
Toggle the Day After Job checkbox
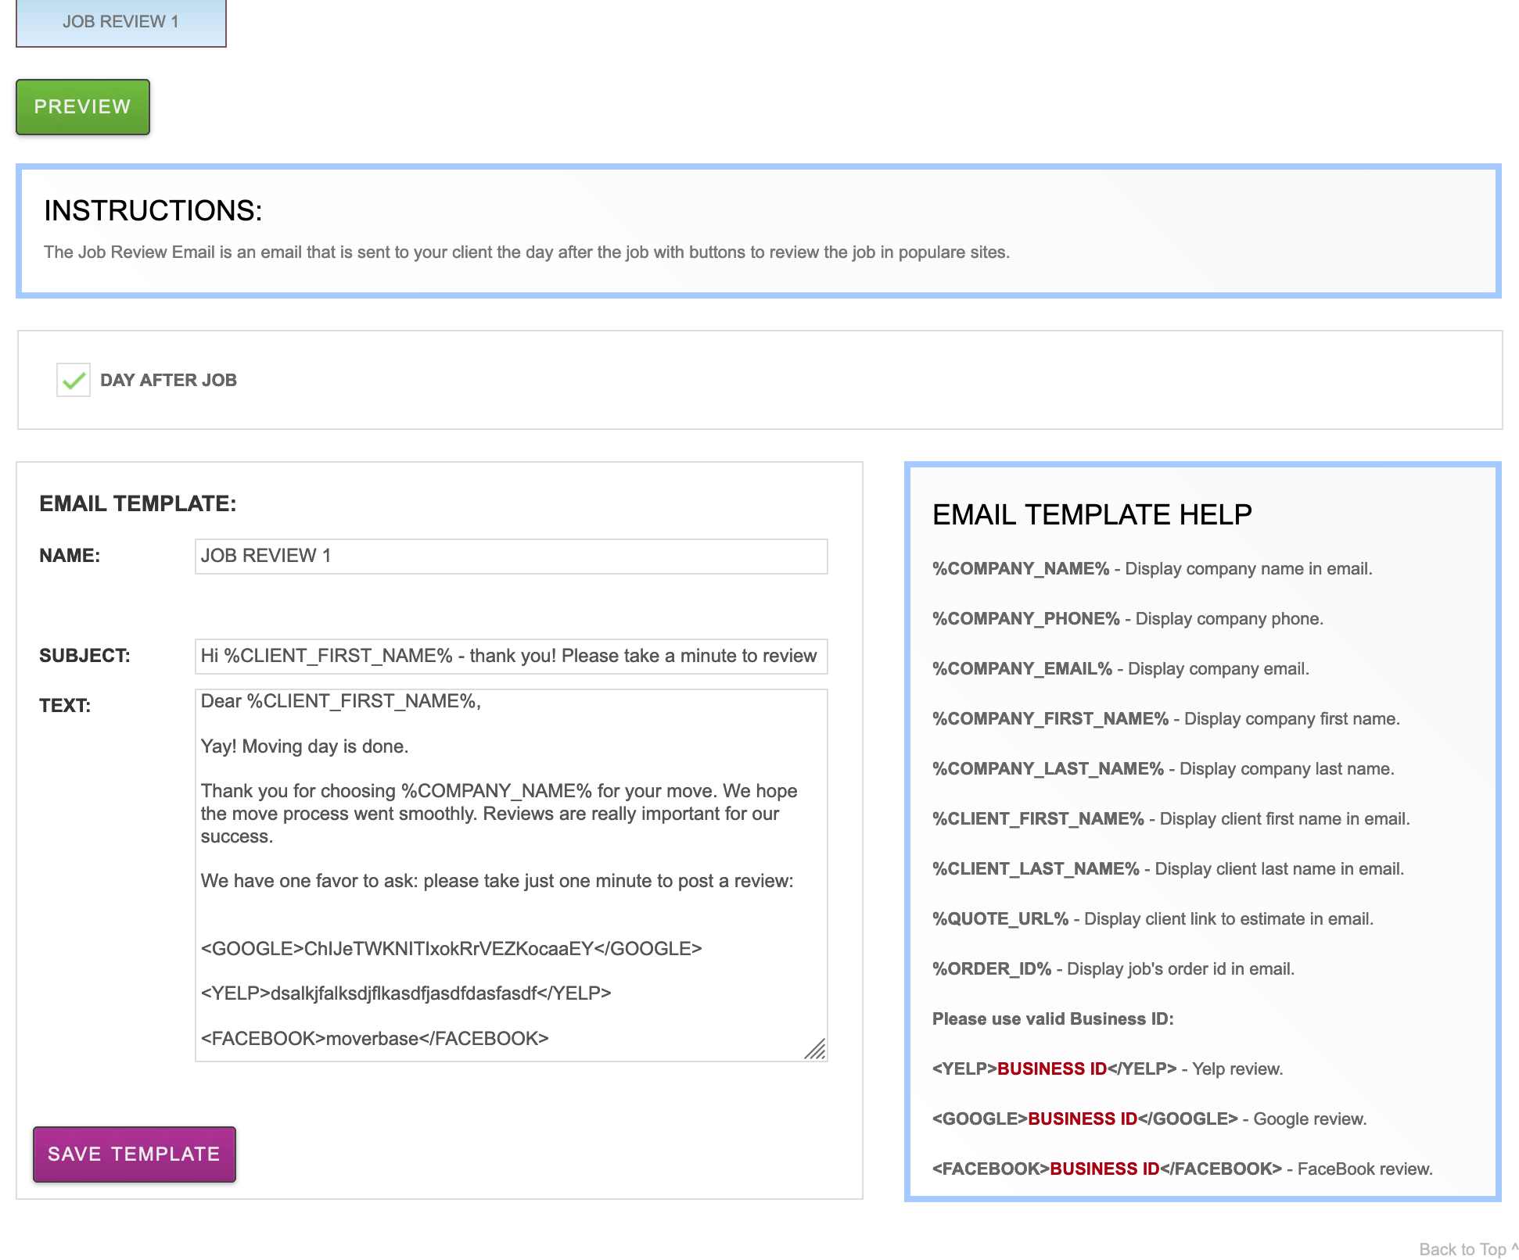(74, 380)
